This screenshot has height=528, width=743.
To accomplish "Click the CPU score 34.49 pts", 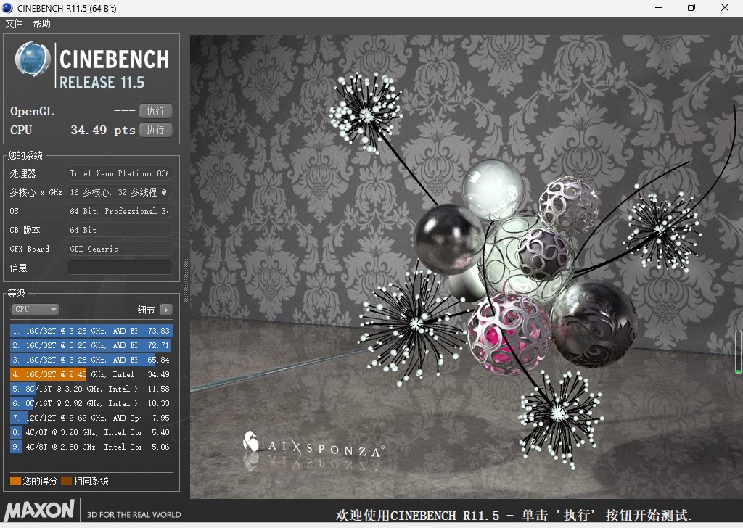I will click(103, 131).
